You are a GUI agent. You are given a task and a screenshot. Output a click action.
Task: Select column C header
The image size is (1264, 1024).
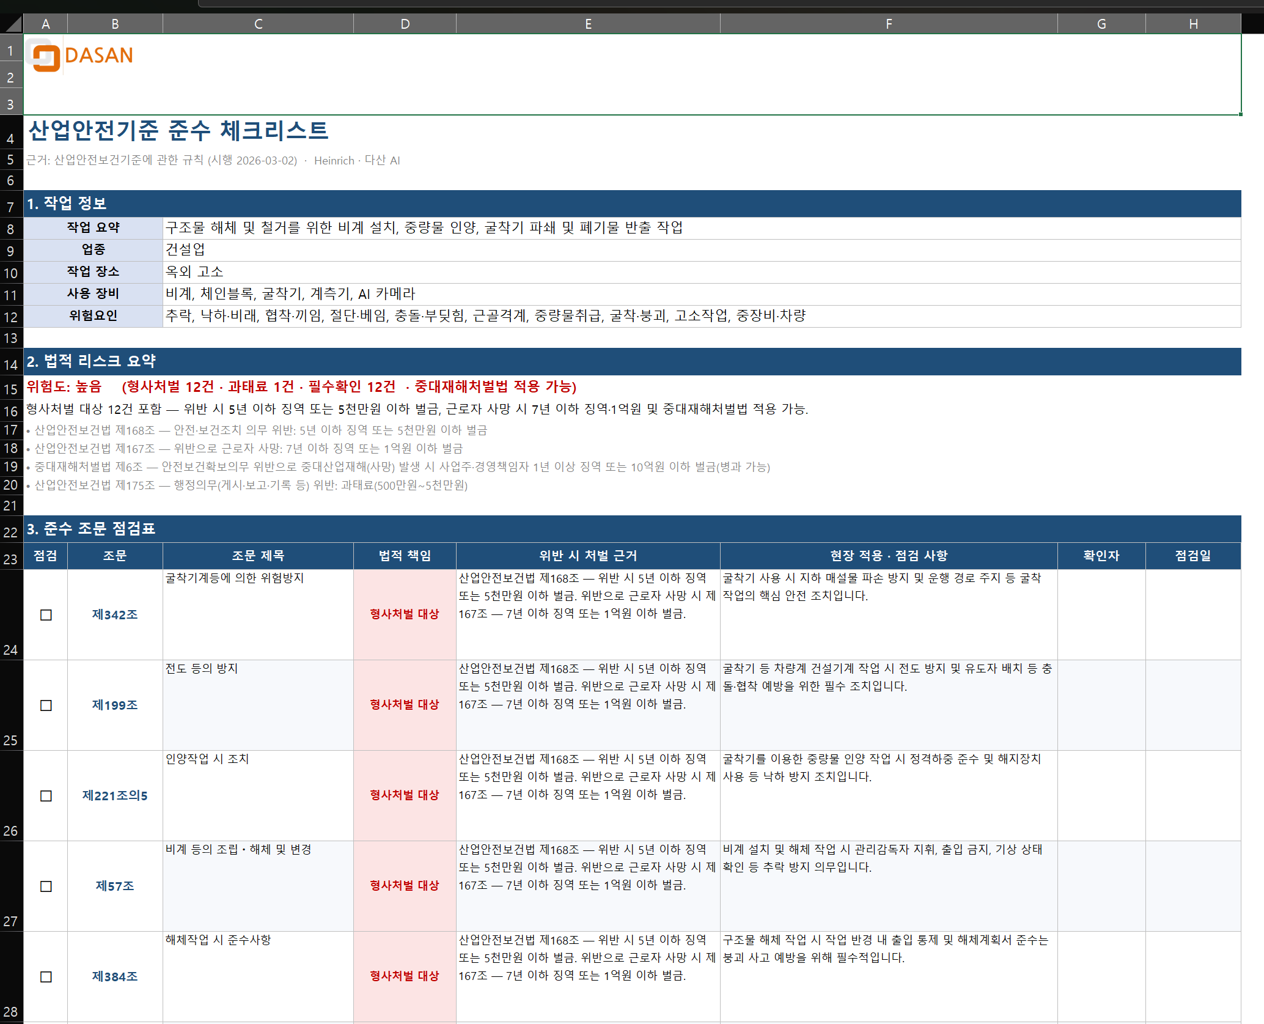(259, 24)
